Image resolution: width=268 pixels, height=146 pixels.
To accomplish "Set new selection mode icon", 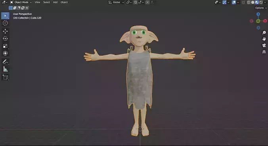I will coord(11,8).
